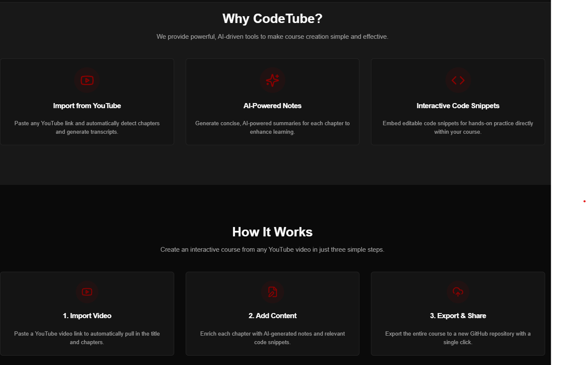Click the subtitle about three simple steps
This screenshot has width=586, height=365.
pyautogui.click(x=273, y=250)
